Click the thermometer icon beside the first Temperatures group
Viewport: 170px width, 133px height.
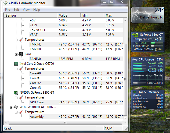pyautogui.click(x=21, y=40)
